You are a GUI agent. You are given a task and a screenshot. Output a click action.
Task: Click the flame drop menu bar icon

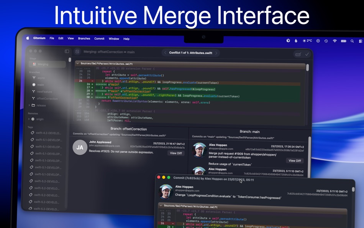pos(296,41)
